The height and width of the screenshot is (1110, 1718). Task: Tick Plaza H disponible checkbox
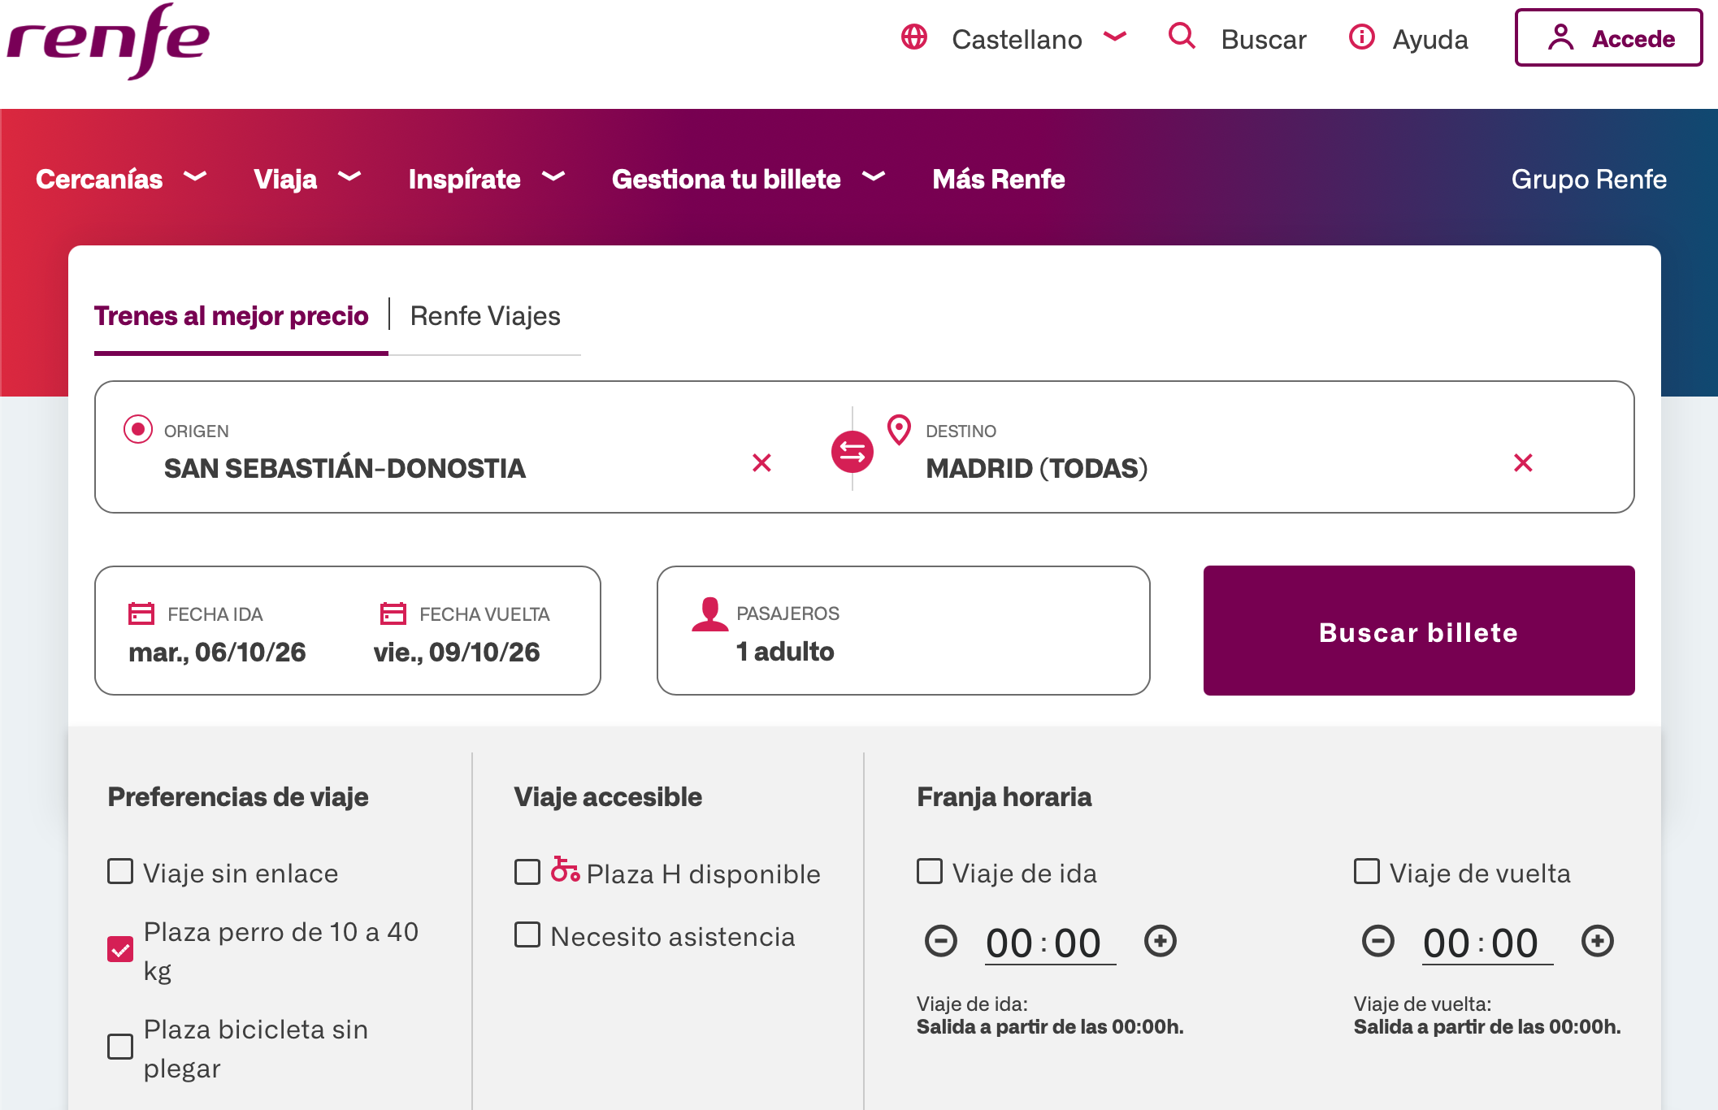(x=527, y=873)
